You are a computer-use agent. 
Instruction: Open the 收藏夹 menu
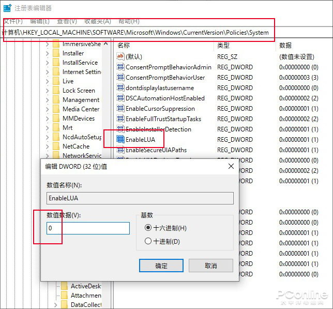point(97,21)
